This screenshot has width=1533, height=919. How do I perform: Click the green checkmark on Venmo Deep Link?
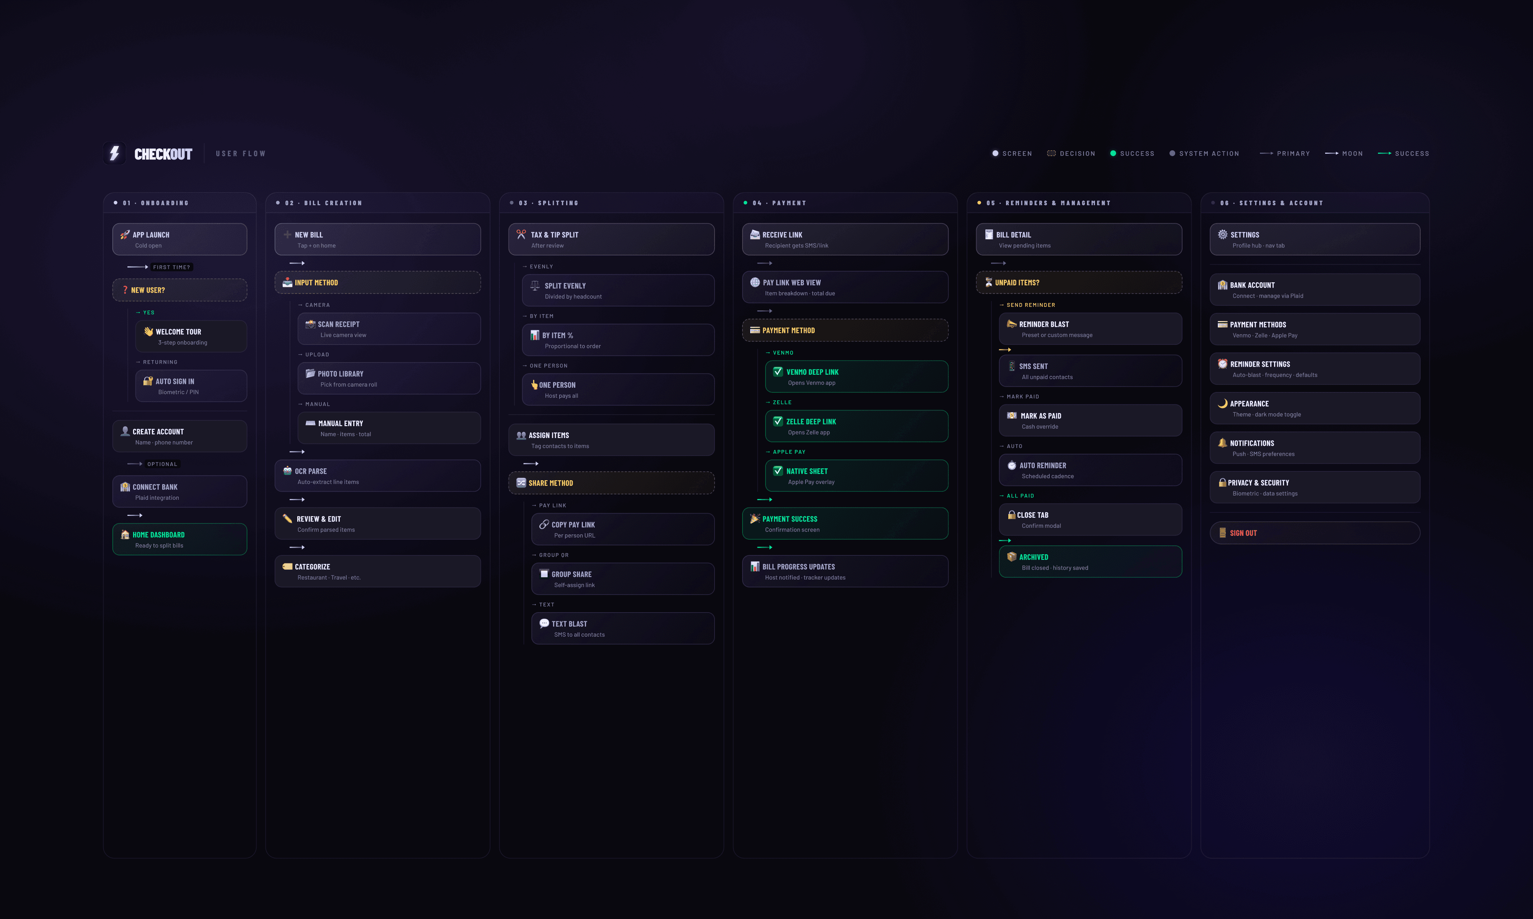pyautogui.click(x=778, y=372)
